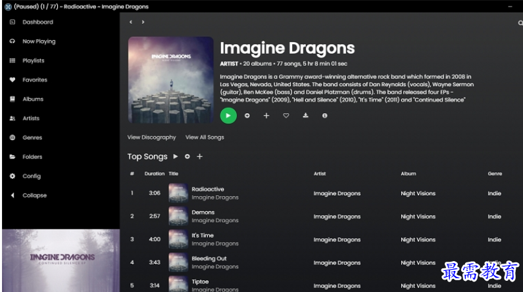
Task: Download artist with the download icon
Action: pos(305,116)
